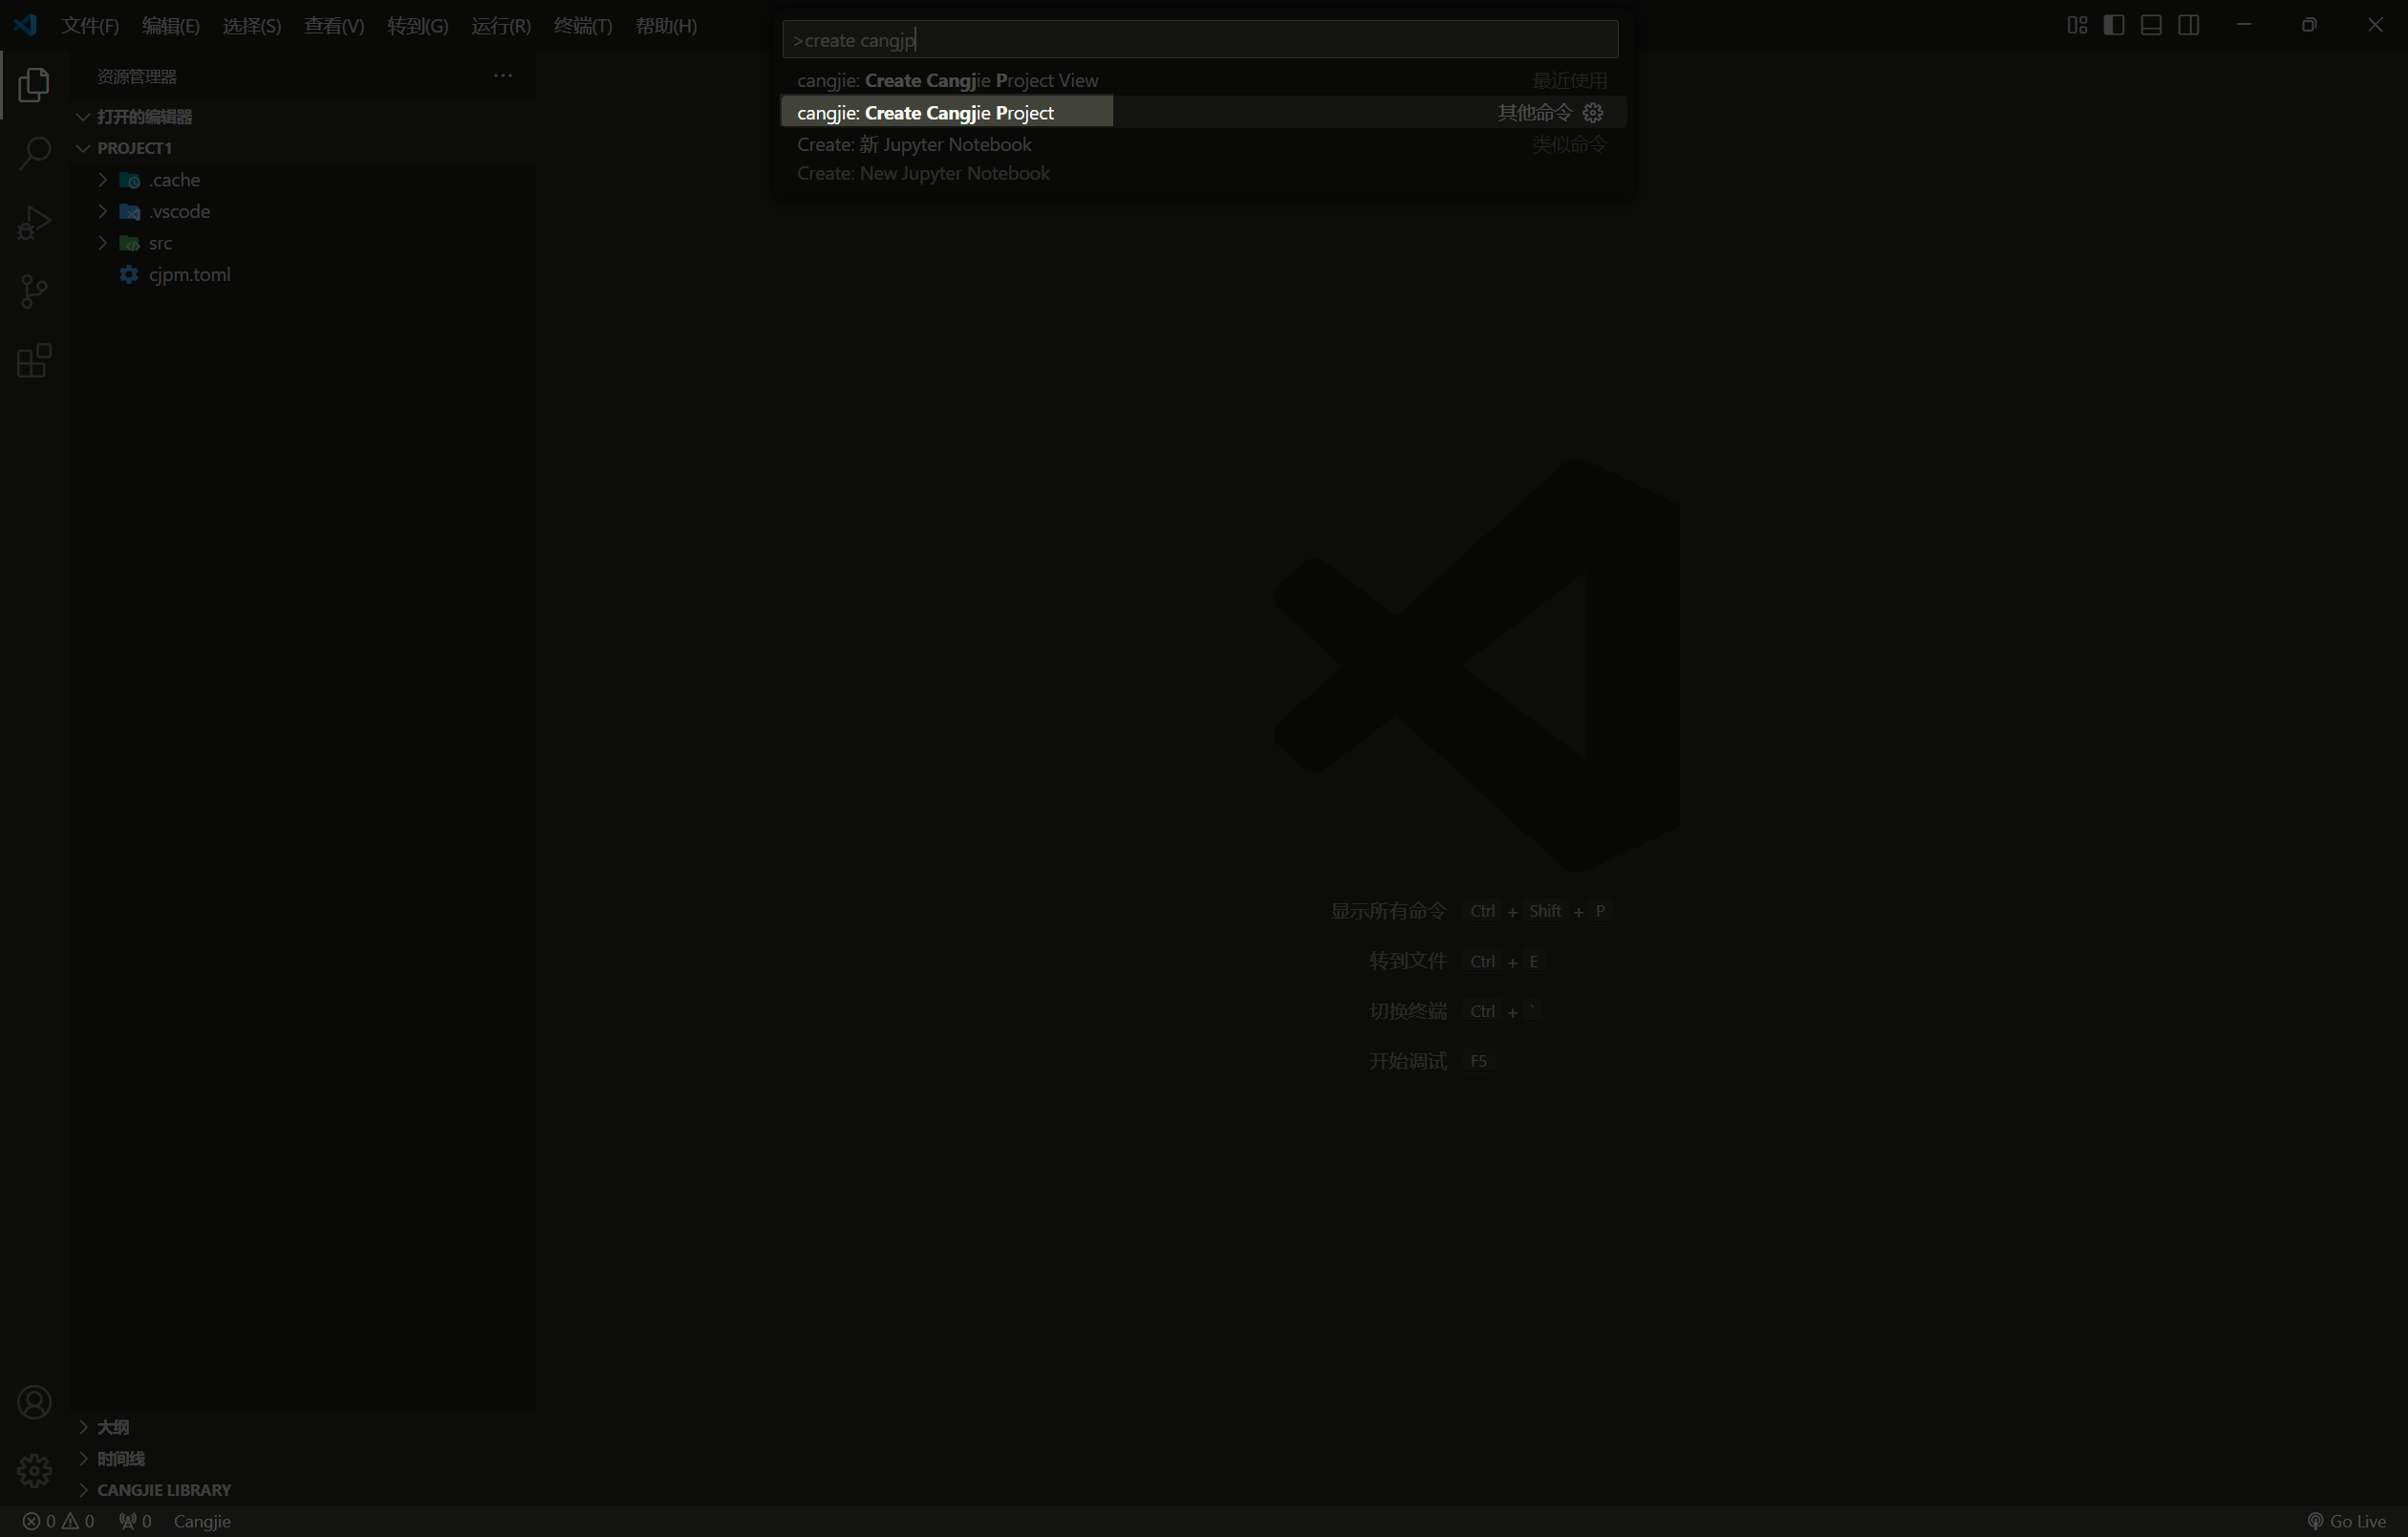
Task: Click the Customize Layout icon in title bar
Action: [x=2077, y=25]
